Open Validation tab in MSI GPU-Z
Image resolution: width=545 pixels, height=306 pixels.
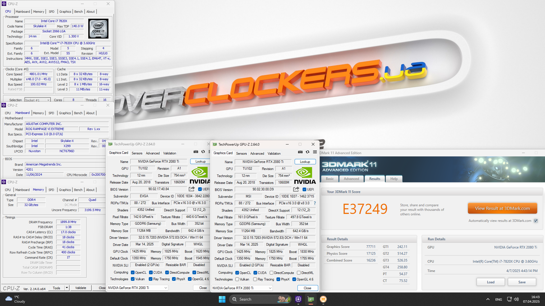274,153
